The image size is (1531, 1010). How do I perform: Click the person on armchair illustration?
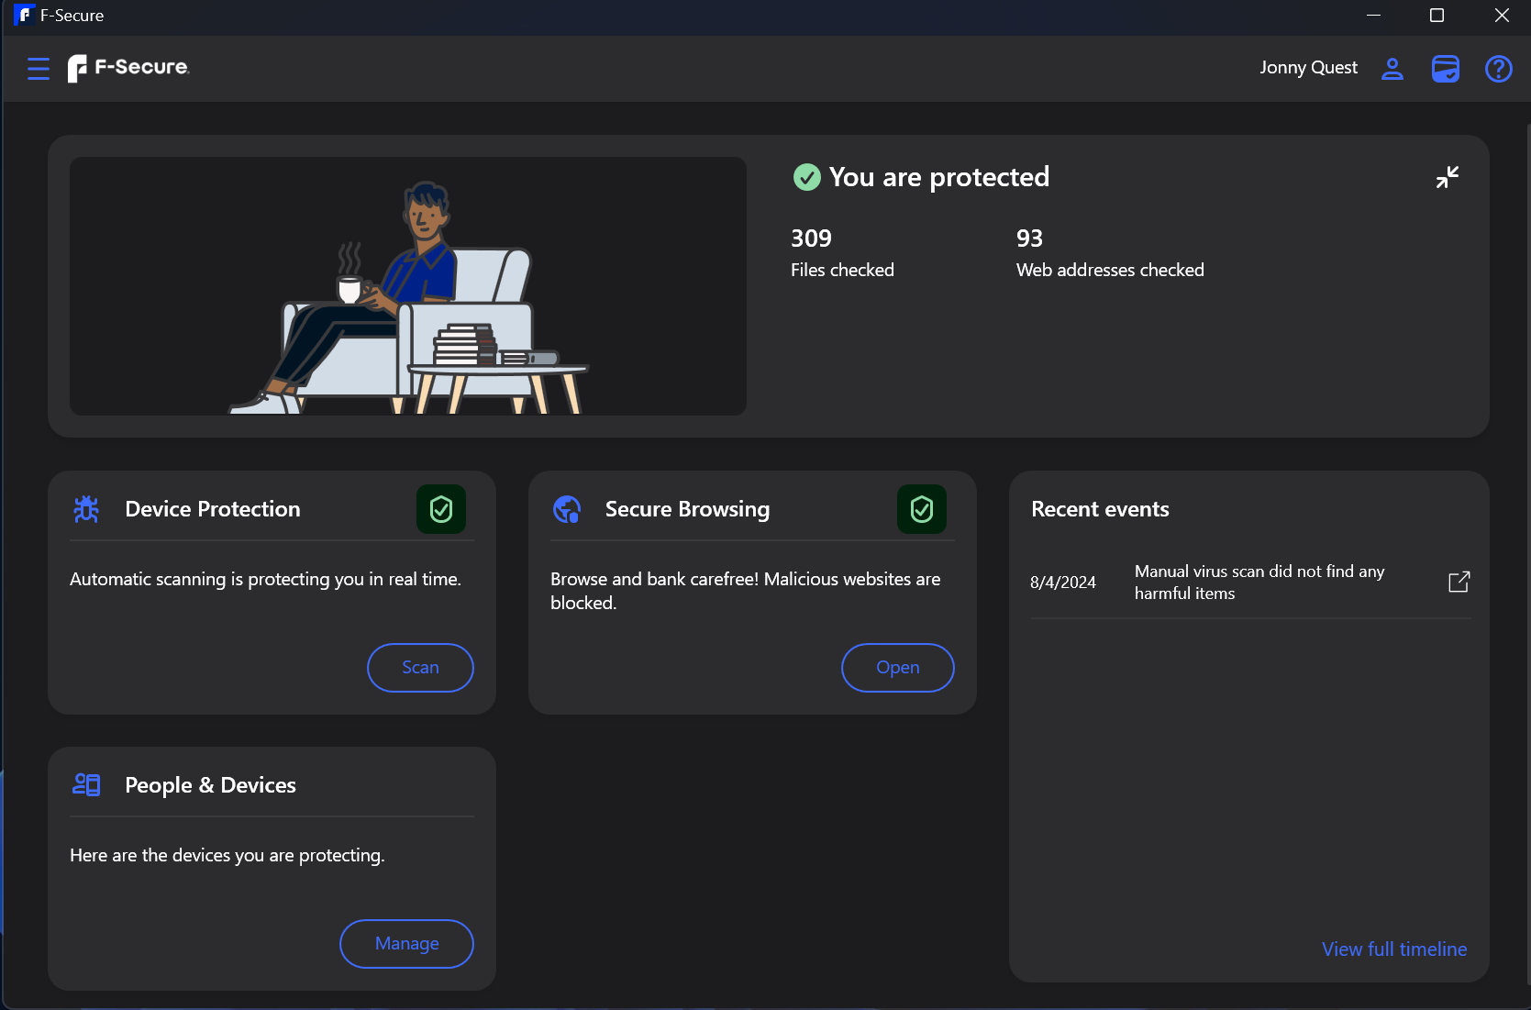(408, 286)
